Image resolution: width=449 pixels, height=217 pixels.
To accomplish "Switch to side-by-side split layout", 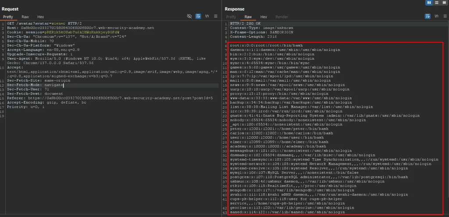I will [429, 3].
